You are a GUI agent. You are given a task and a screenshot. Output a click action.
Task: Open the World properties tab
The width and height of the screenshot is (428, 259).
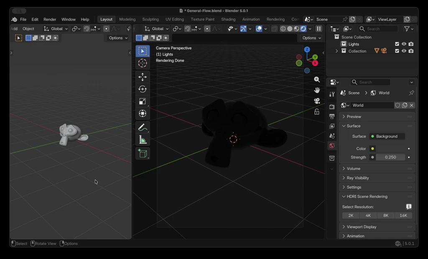331,146
